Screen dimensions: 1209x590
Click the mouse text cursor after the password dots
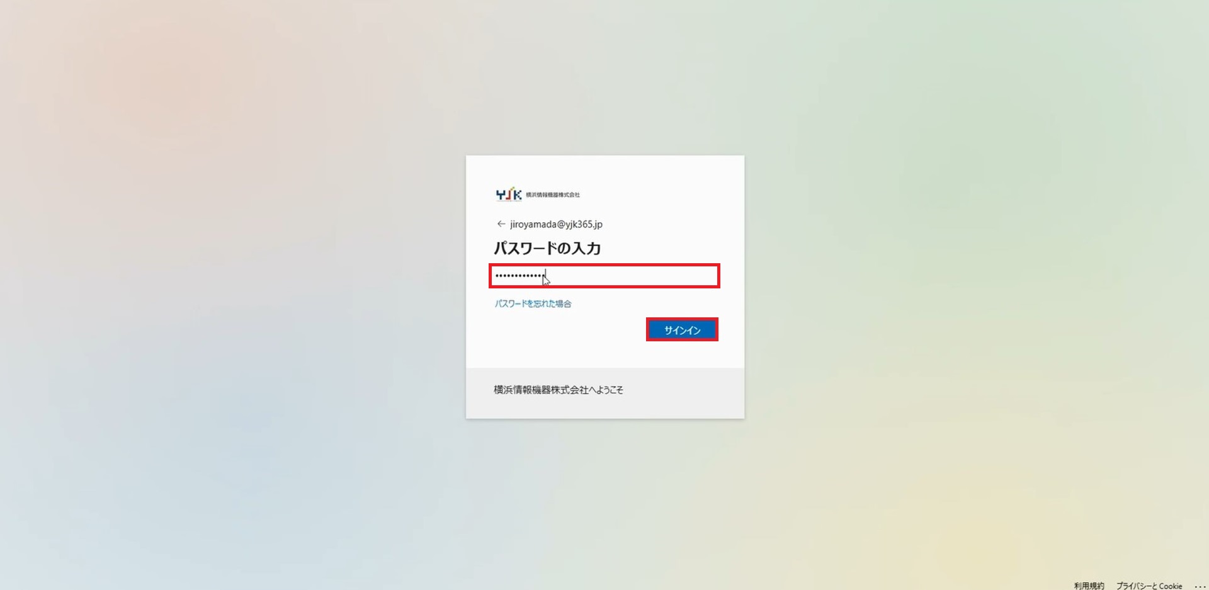546,278
